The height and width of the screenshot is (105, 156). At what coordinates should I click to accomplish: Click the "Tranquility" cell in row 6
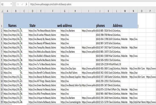[41, 48]
